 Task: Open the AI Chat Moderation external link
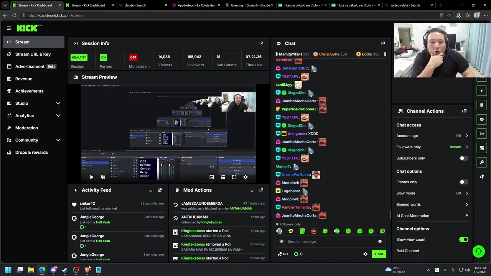466,216
